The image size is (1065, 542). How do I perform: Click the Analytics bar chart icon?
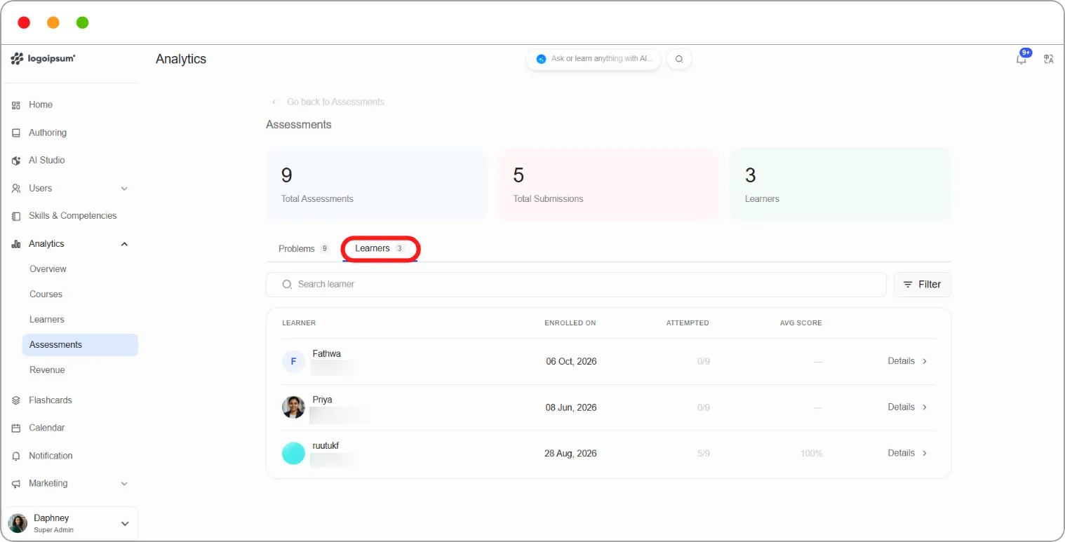16,244
